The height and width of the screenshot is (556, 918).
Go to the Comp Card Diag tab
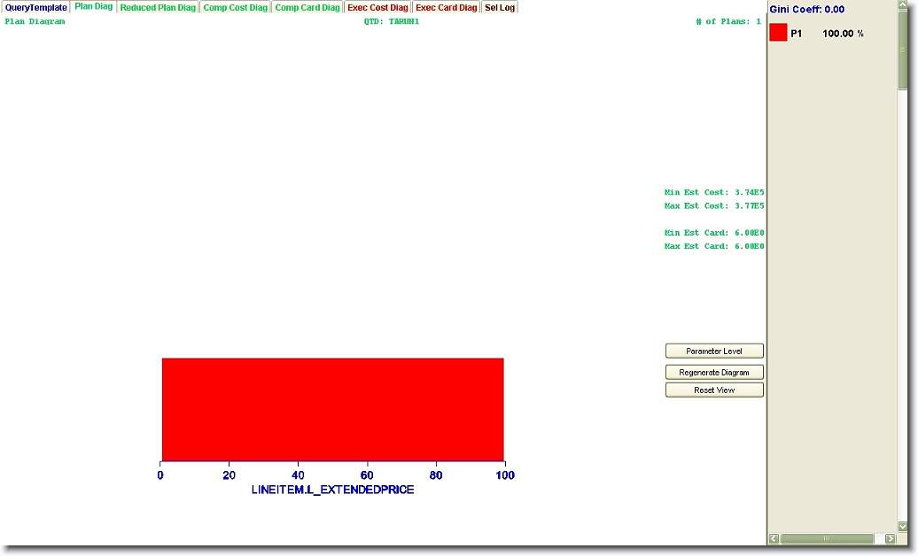(x=307, y=7)
